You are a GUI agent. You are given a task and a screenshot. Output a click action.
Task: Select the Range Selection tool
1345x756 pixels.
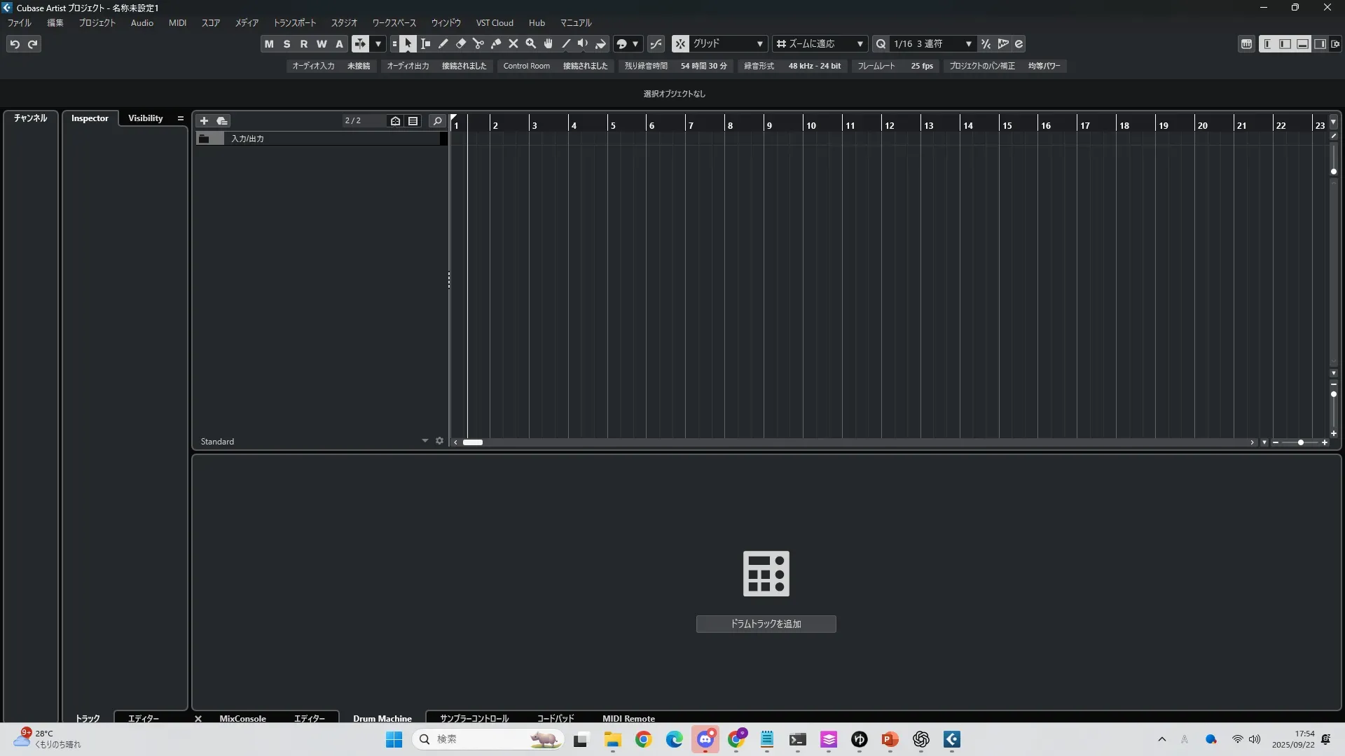pos(426,44)
